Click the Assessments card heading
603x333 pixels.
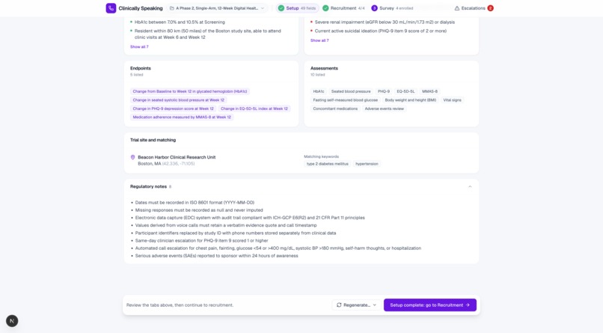pos(324,68)
